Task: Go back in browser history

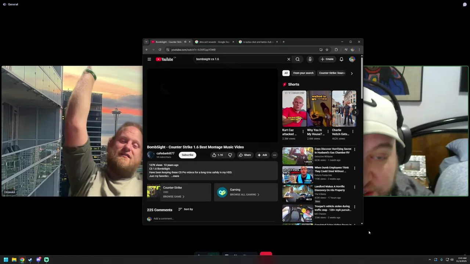Action: [x=147, y=49]
